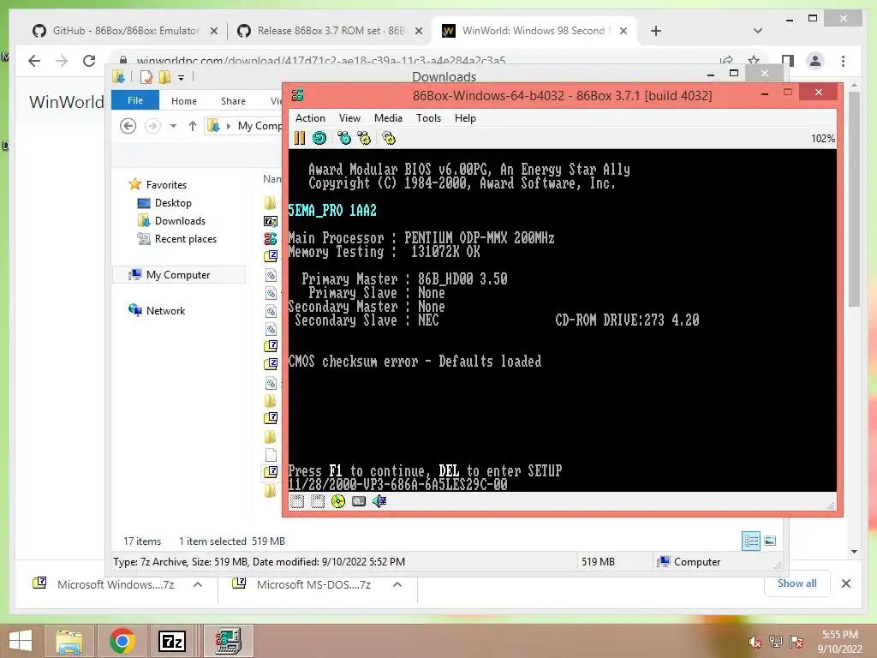
Task: Expand options for Microsoft MS-DOS 7z download
Action: [x=397, y=584]
